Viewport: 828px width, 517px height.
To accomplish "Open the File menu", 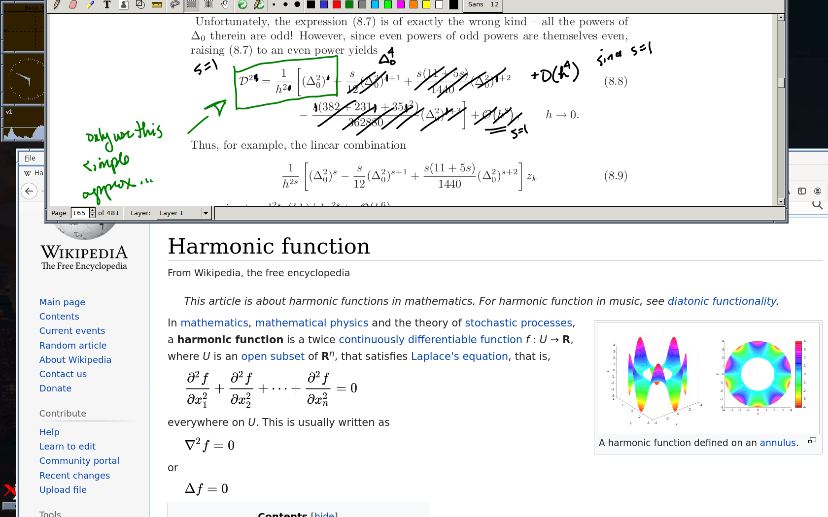I will [x=30, y=158].
